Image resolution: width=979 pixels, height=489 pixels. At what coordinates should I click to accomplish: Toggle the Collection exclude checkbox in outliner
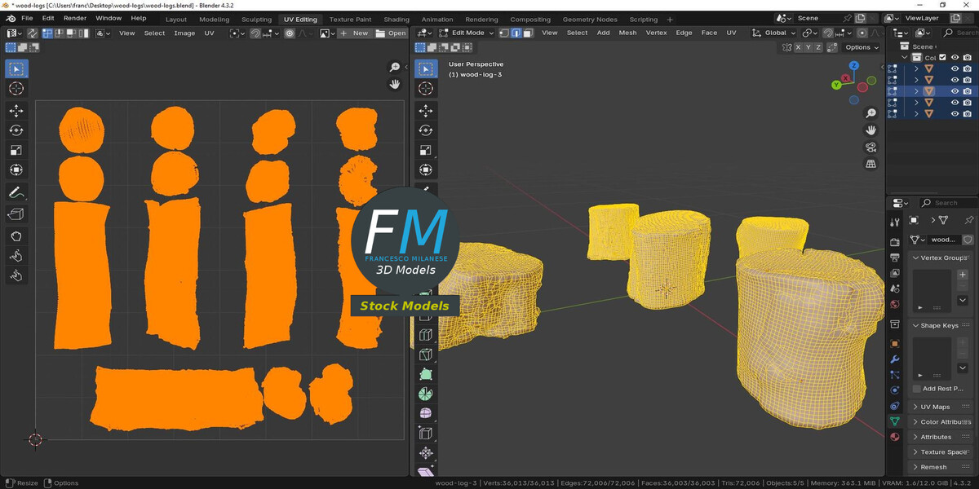click(x=943, y=58)
